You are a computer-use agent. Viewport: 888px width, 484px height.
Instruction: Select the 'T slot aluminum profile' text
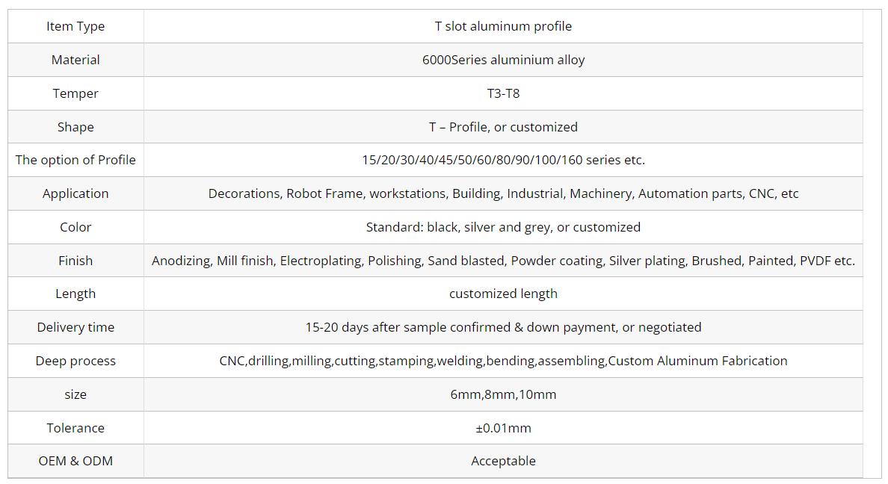click(x=503, y=26)
